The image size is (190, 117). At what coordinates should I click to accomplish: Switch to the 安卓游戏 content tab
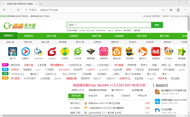click(126, 96)
